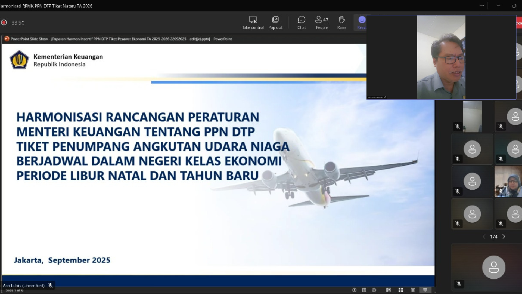Go to next page of participant gallery
Screen dimensions: 522x294
tap(504, 237)
